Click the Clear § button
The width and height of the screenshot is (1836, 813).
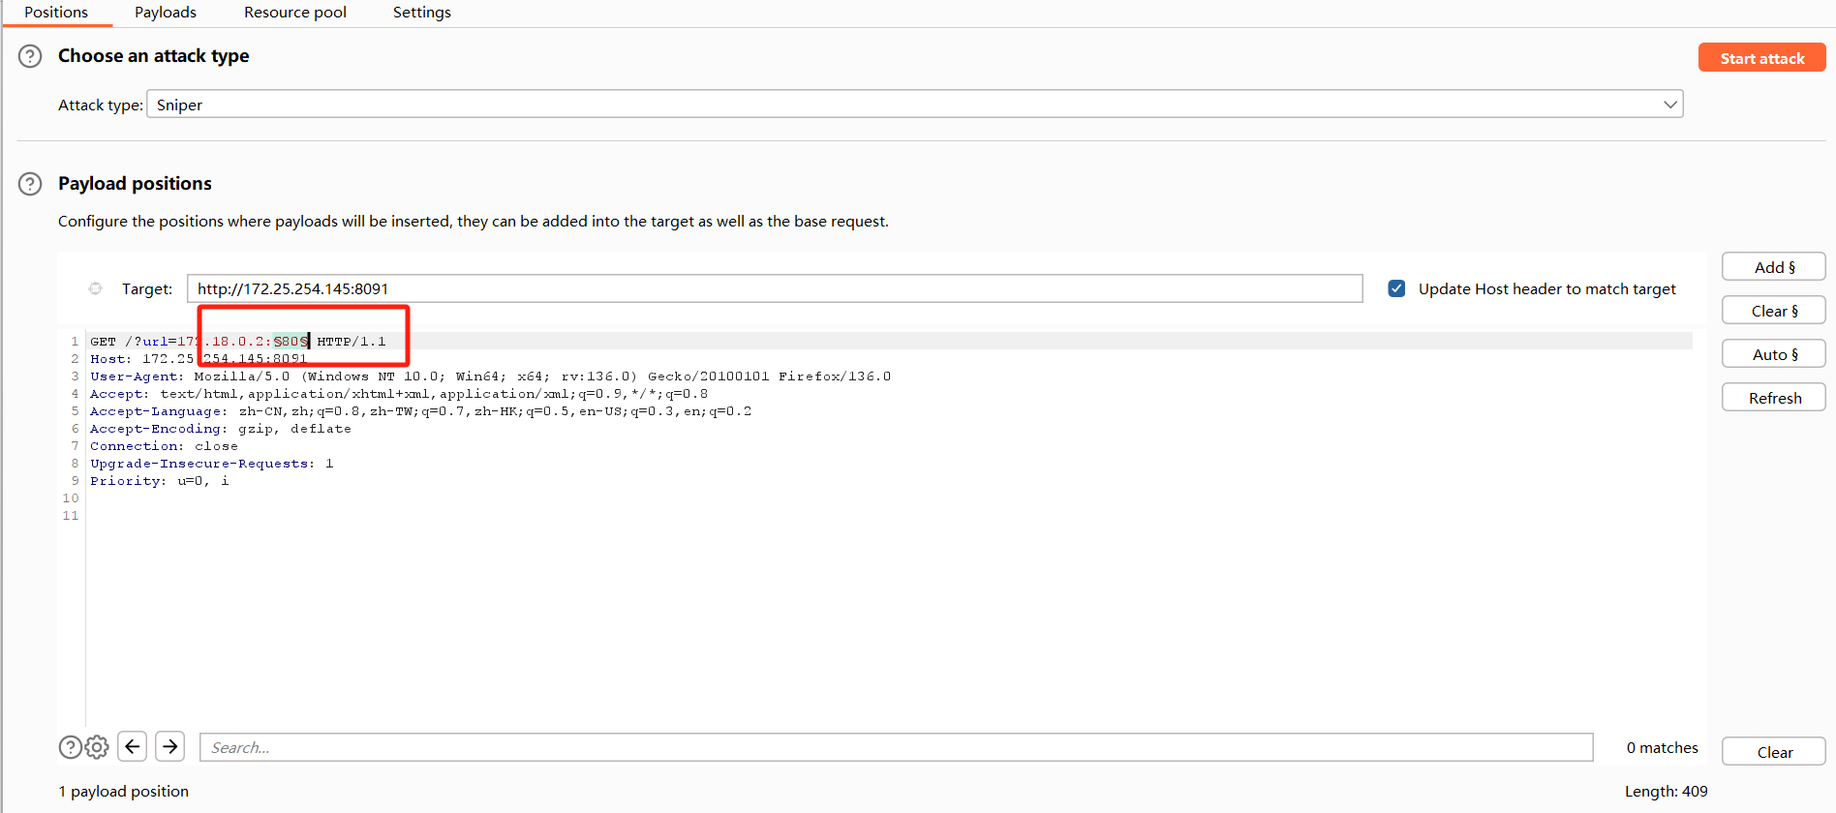click(x=1773, y=311)
